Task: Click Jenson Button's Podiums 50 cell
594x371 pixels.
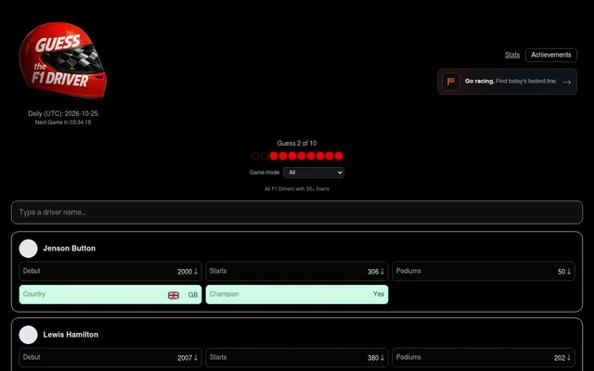Action: [x=484, y=272]
